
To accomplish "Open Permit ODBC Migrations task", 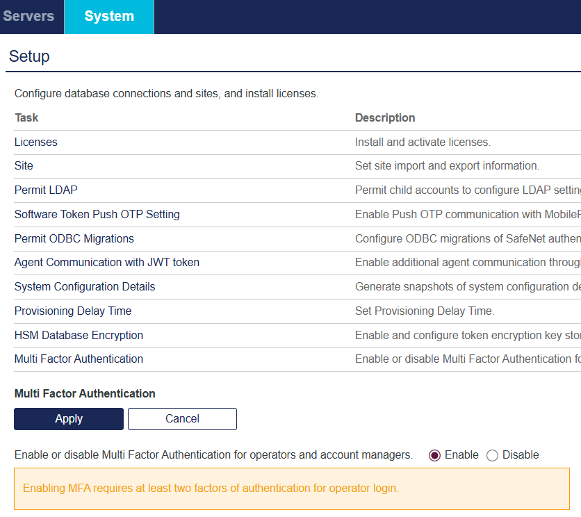I will pyautogui.click(x=74, y=238).
